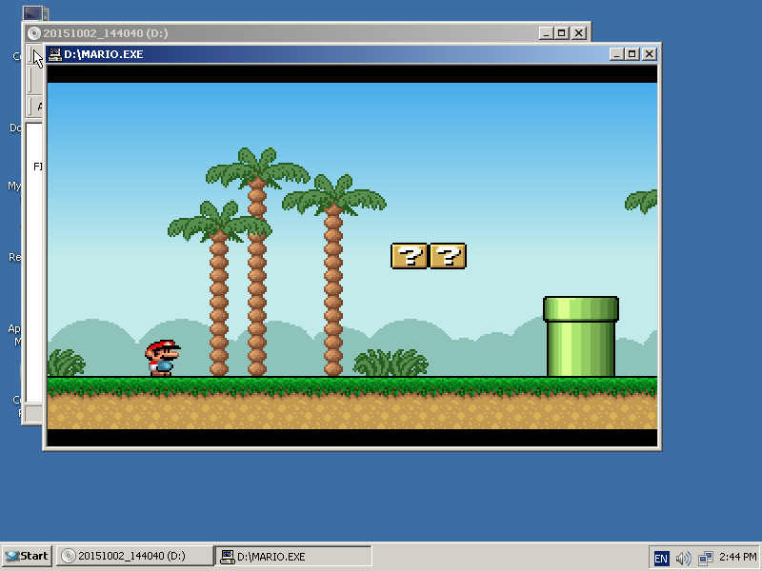The image size is (762, 571).
Task: Click the EN language indicator in the tray
Action: pyautogui.click(x=660, y=558)
